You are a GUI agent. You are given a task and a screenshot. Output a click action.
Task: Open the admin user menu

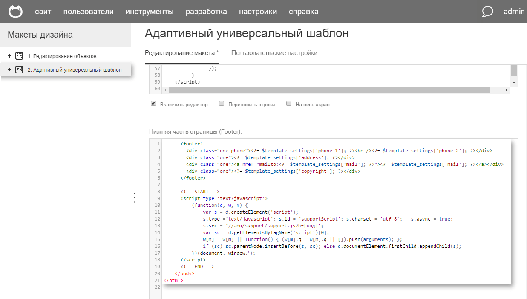[514, 12]
